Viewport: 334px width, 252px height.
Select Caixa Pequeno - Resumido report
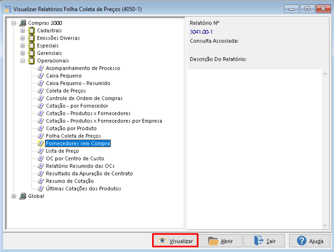click(78, 83)
